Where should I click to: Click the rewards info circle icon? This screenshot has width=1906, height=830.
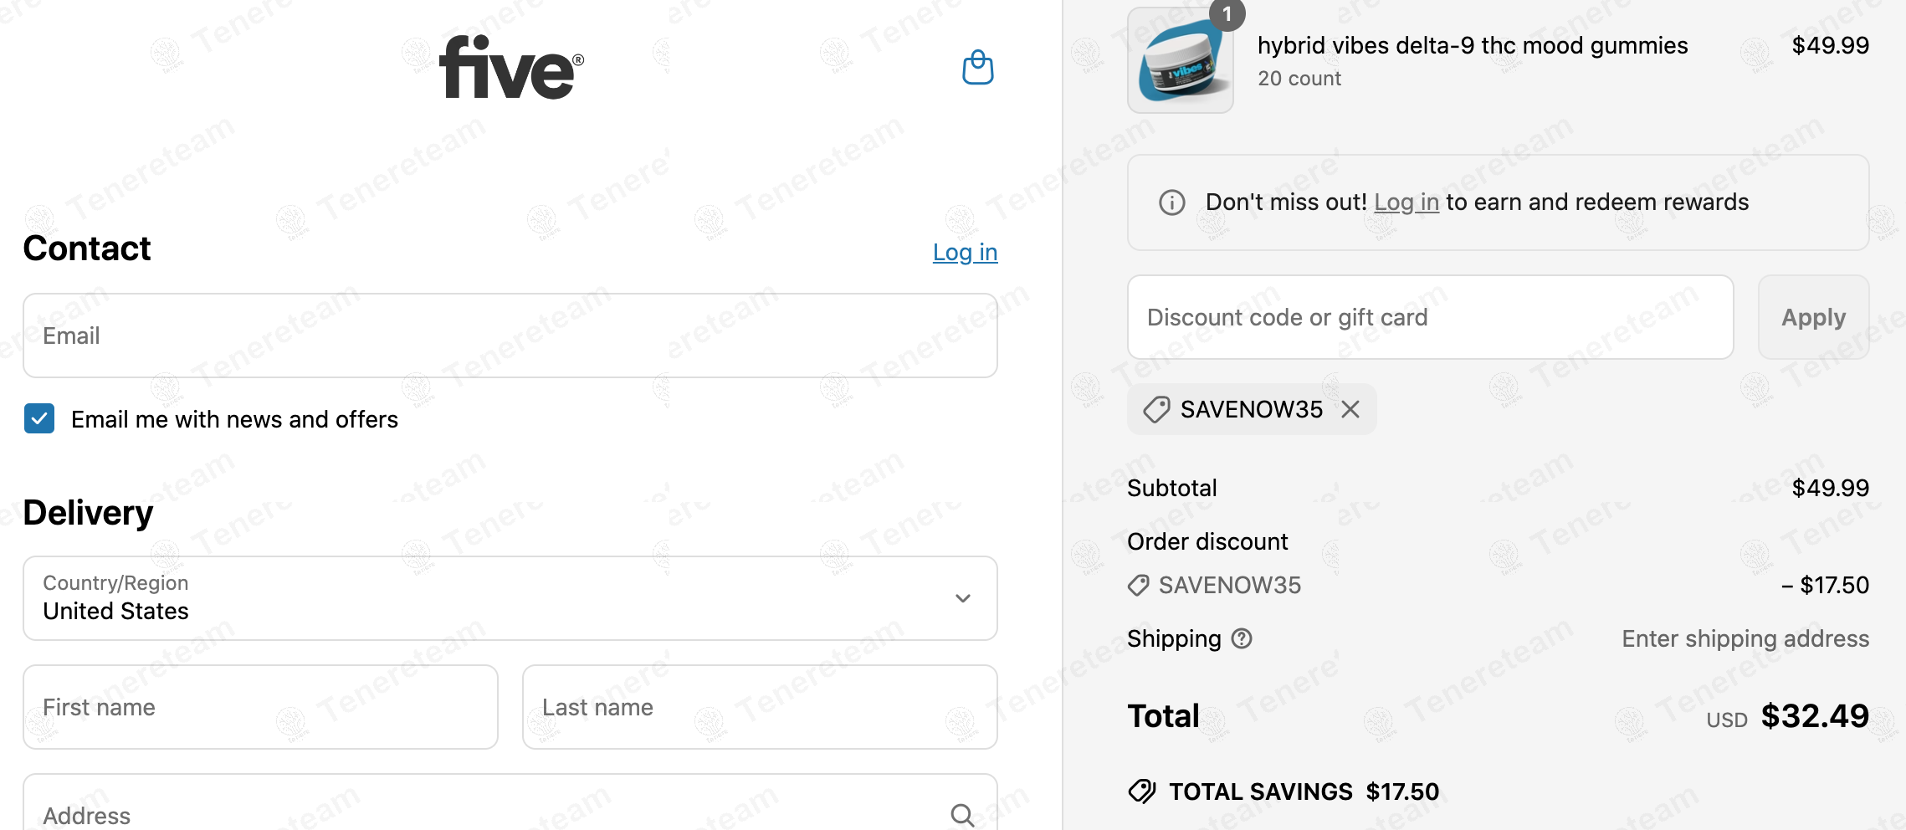coord(1171,202)
